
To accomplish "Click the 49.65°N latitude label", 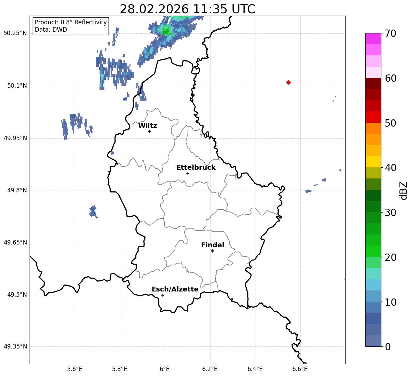I will 15,242.
